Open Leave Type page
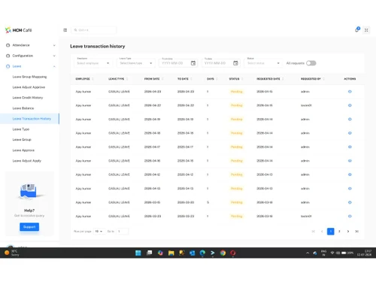The image size is (376, 282). point(21,129)
